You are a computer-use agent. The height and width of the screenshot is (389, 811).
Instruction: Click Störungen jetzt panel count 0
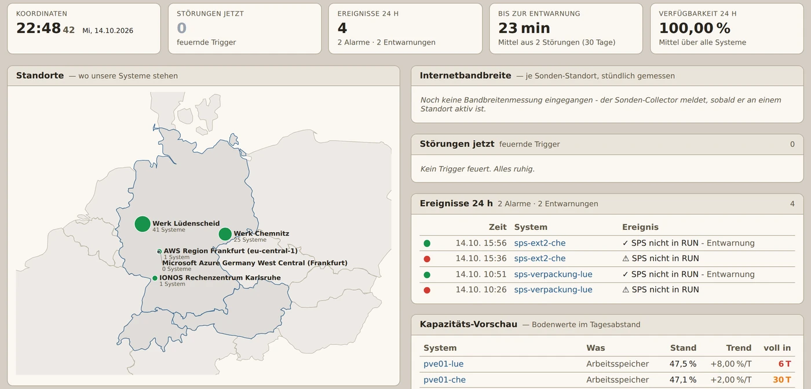(792, 144)
